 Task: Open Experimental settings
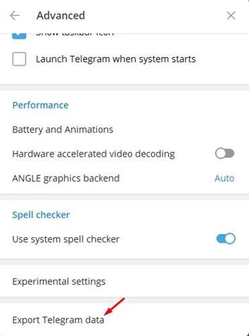pyautogui.click(x=124, y=282)
